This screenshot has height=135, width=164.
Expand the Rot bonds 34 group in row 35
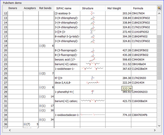tap(40, 120)
